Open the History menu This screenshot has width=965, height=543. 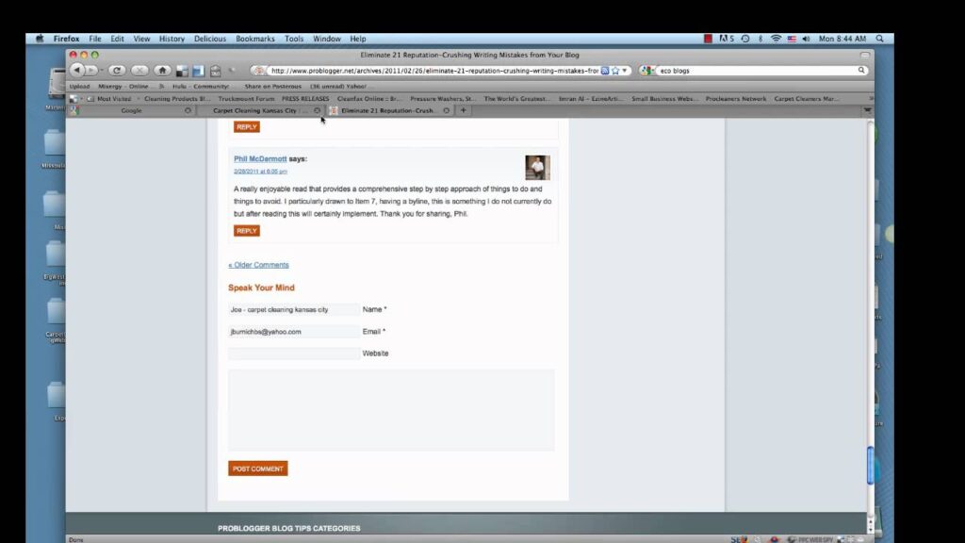pos(172,38)
